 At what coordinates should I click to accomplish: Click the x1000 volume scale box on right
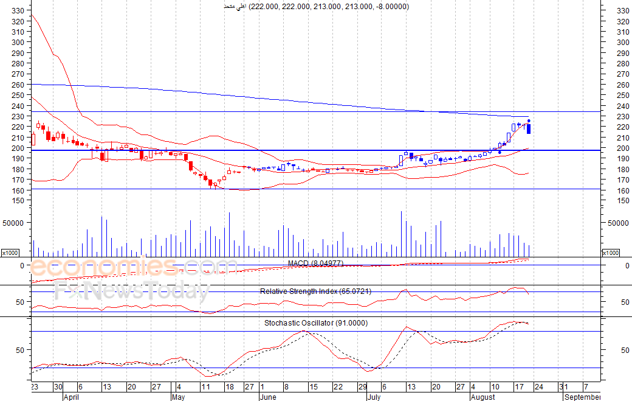tap(611, 253)
